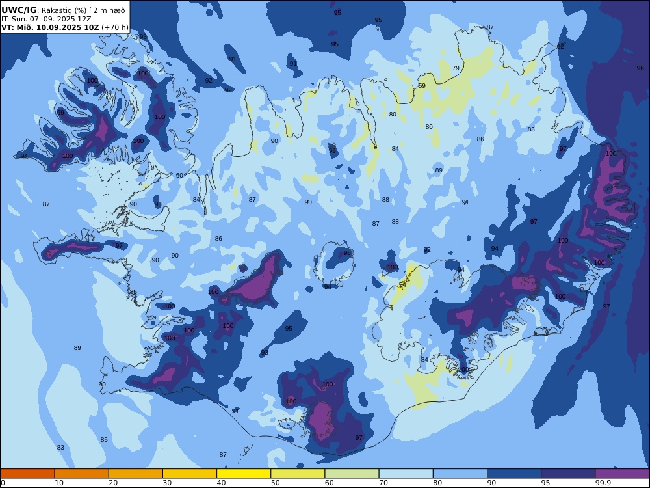The image size is (650, 488).
Task: Click the 96 label at east edge
Action: click(640, 68)
